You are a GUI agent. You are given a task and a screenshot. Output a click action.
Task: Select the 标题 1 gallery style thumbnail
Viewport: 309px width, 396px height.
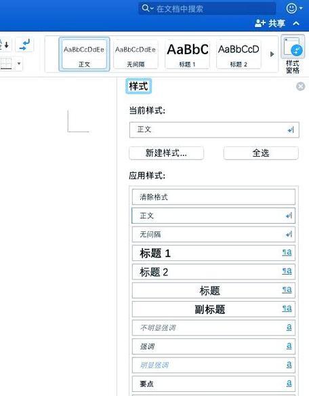(187, 54)
